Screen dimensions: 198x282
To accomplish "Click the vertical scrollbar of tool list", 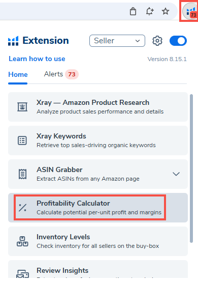I will pos(191,168).
